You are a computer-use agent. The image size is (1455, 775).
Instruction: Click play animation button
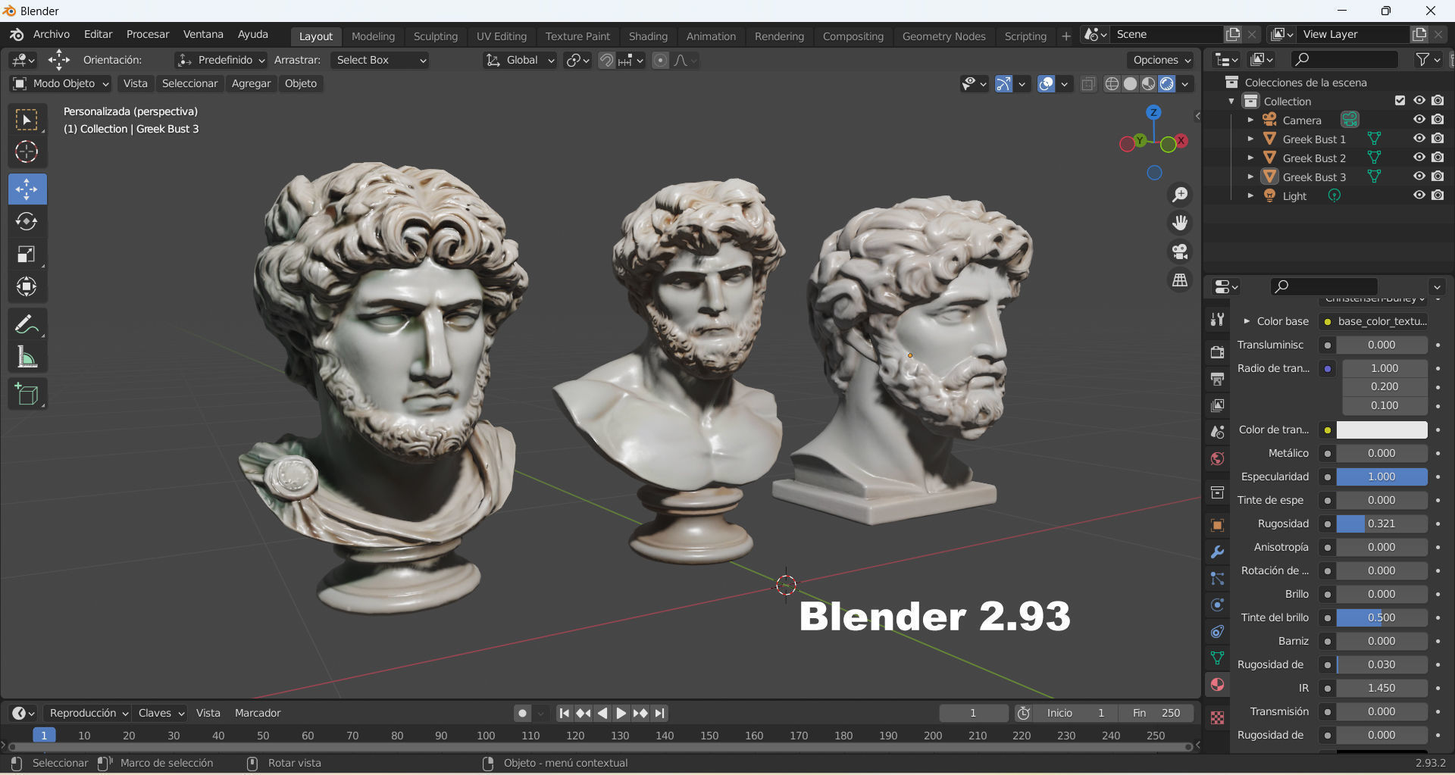coord(621,713)
